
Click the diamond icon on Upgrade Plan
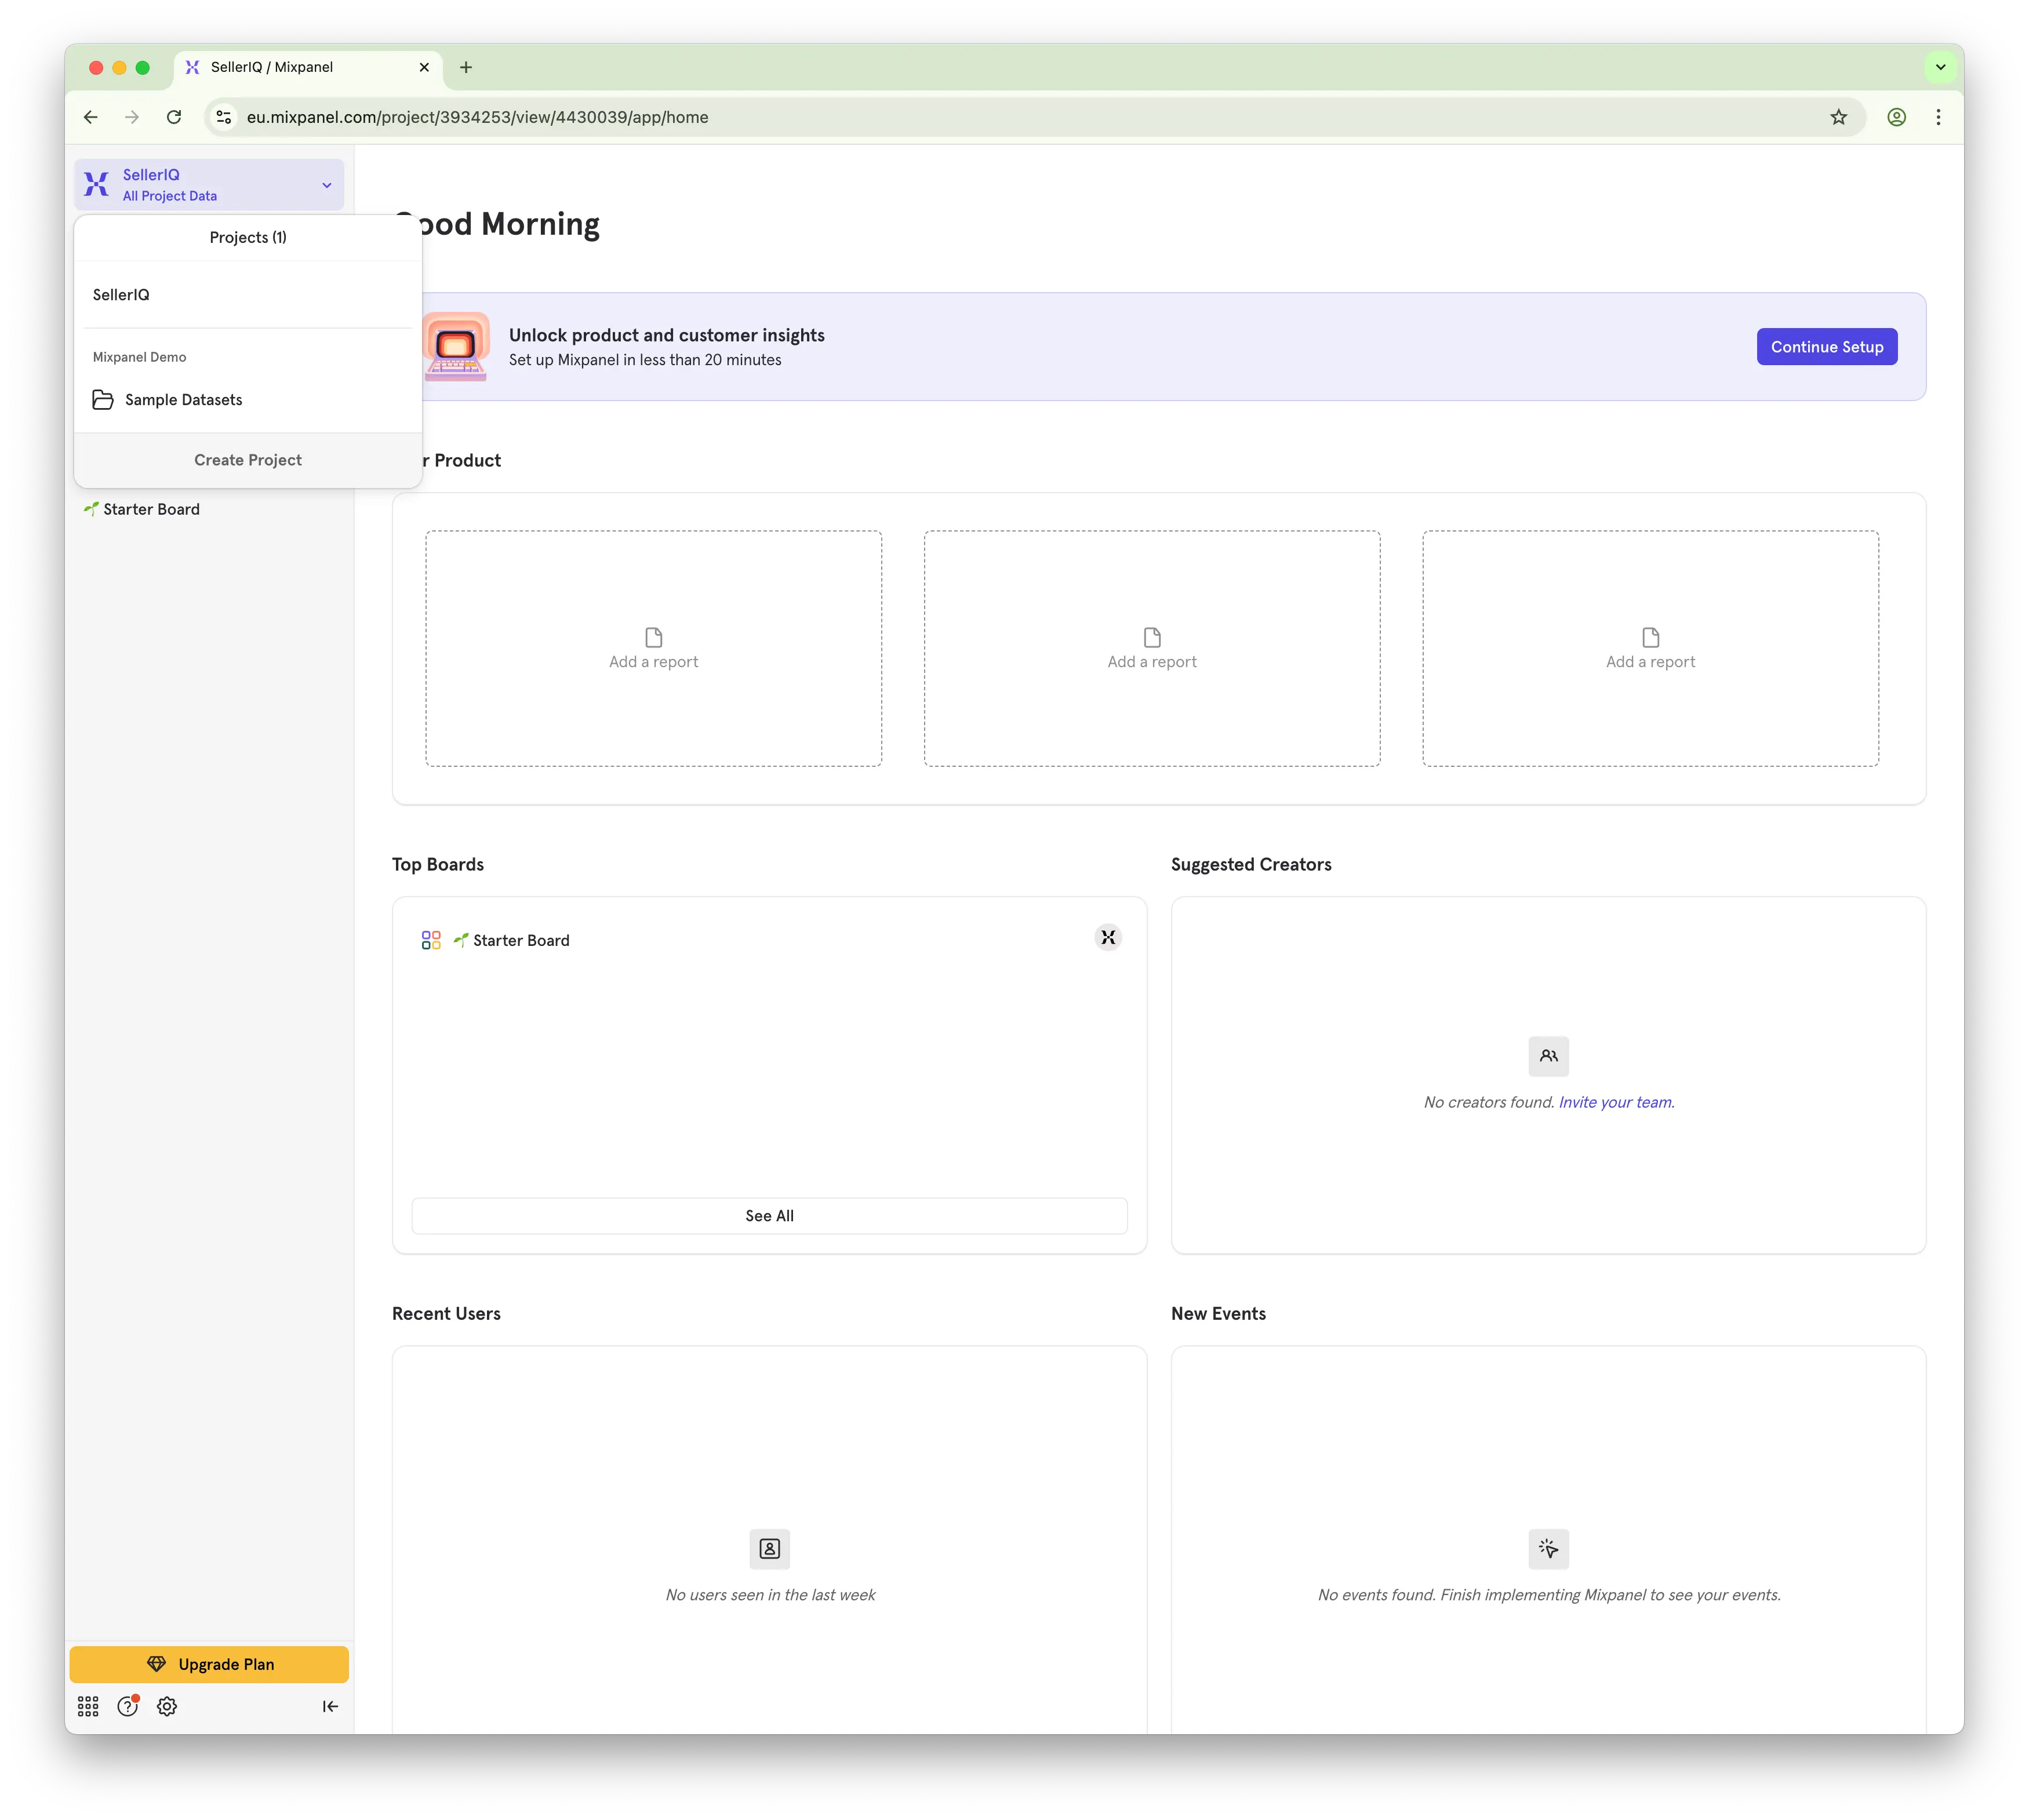coord(156,1664)
